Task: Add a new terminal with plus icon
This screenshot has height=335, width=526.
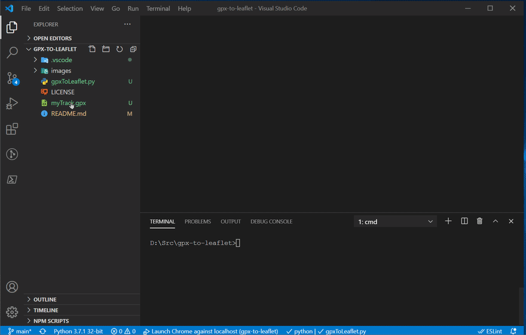Action: (448, 221)
